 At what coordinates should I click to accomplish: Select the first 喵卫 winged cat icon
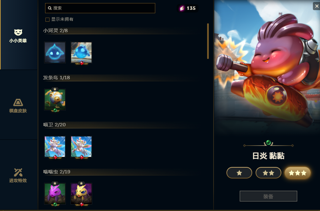(x=55, y=147)
